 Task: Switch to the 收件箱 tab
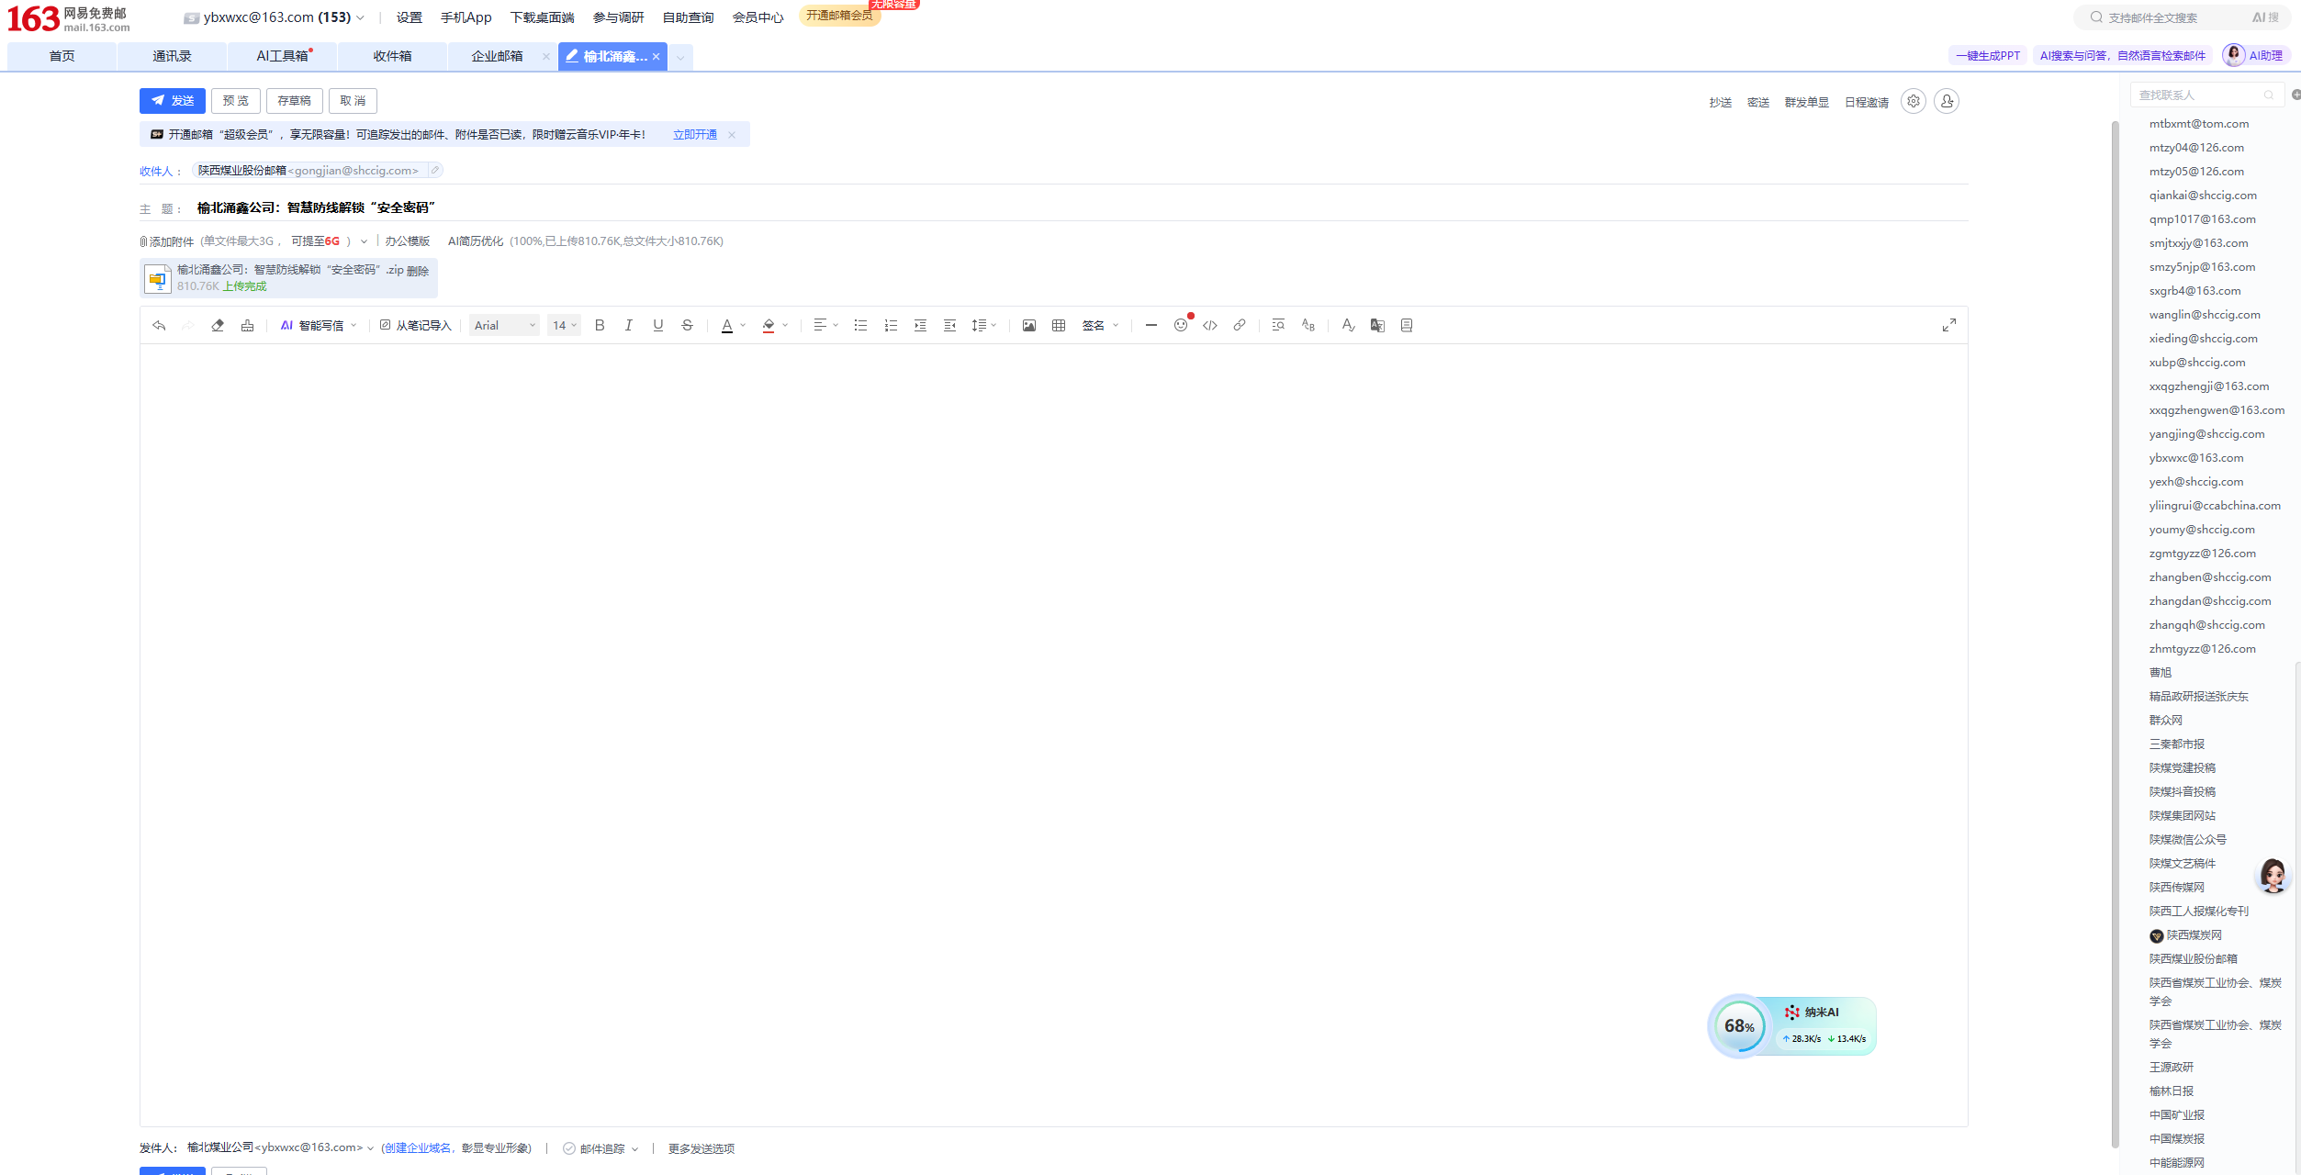tap(392, 56)
